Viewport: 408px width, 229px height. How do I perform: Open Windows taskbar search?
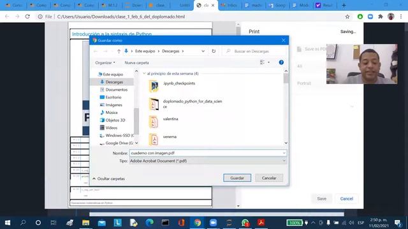[23, 223]
